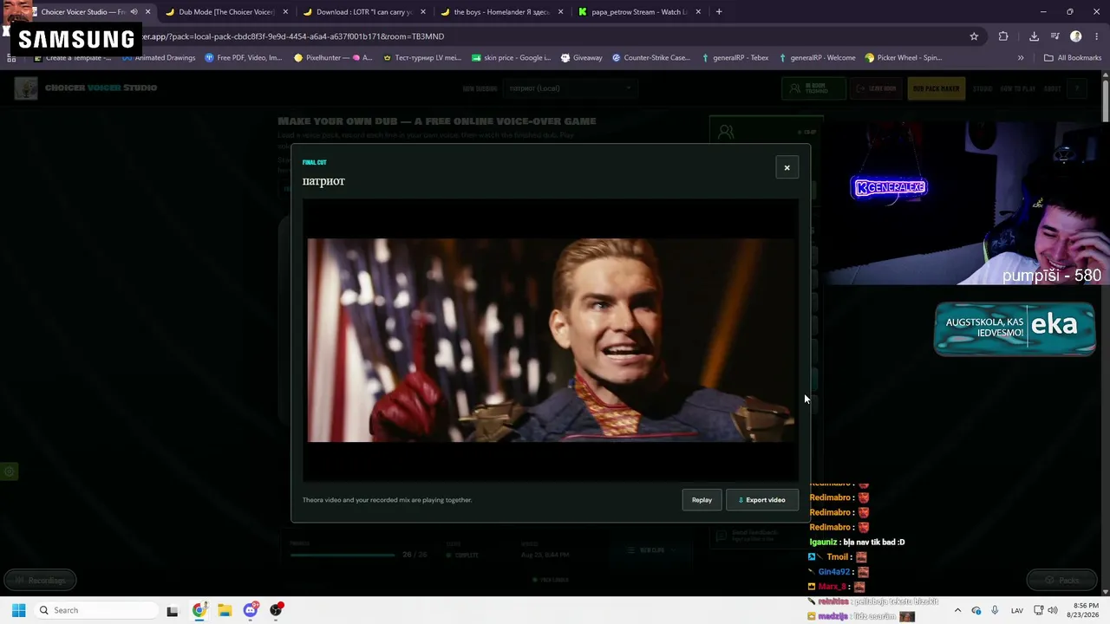Viewport: 1110px width, 624px height.
Task: Open skin price Google bookmark
Action: 511,58
